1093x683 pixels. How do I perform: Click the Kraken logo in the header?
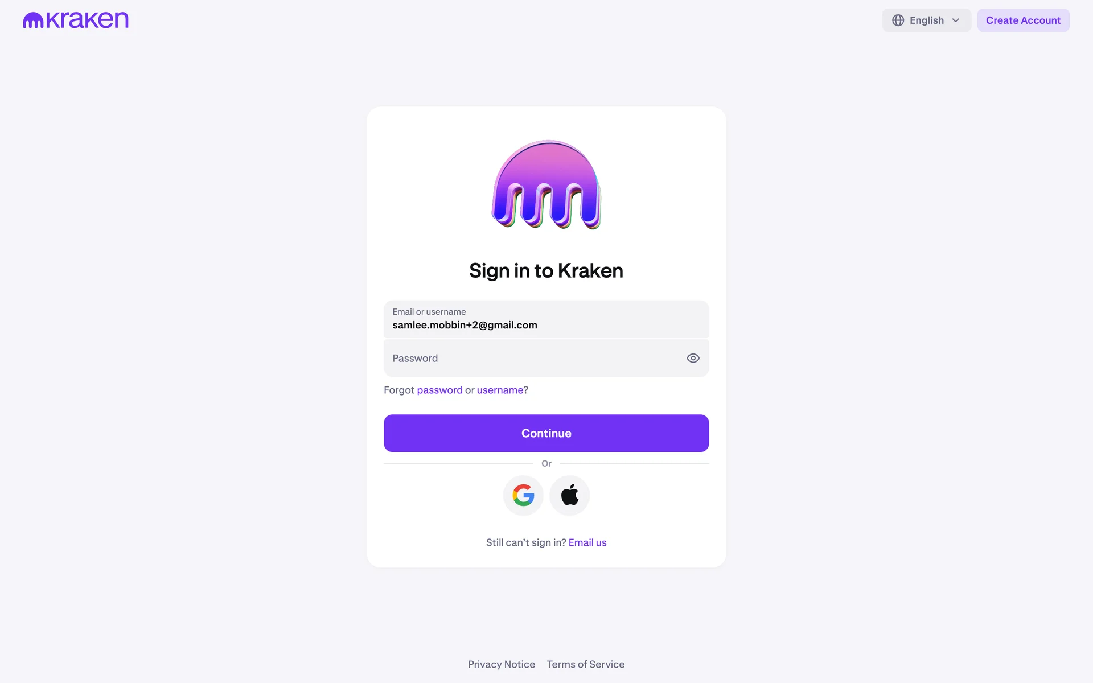coord(76,20)
